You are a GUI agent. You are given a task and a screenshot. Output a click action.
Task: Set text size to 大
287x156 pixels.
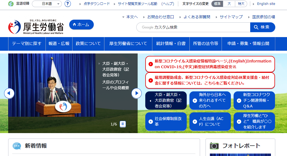coord(229,4)
